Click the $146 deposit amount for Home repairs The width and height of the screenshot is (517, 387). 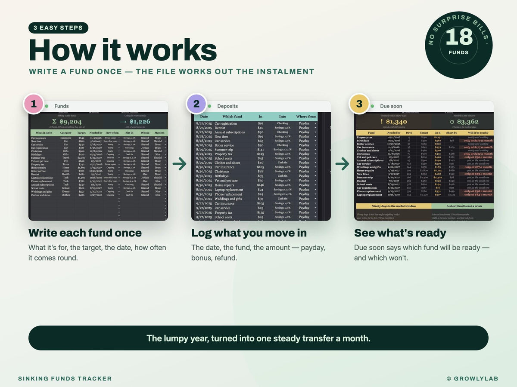pyautogui.click(x=260, y=185)
